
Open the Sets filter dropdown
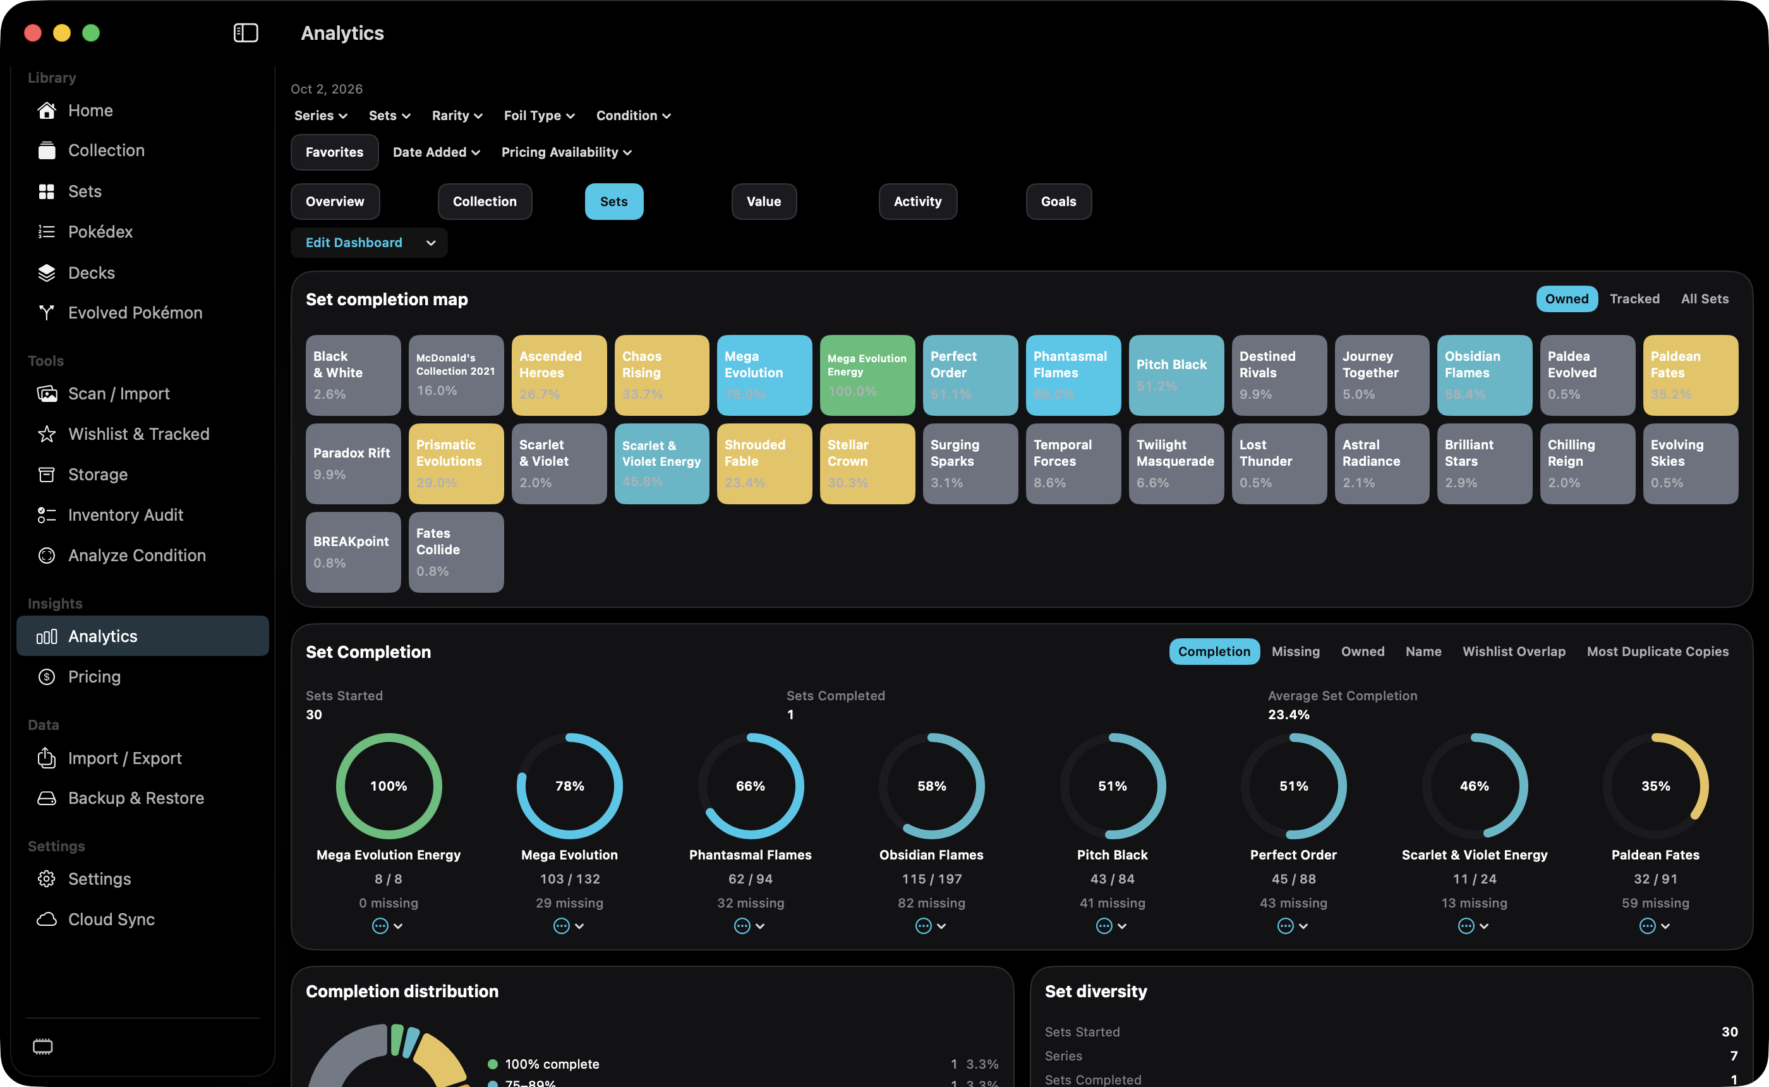(x=389, y=116)
